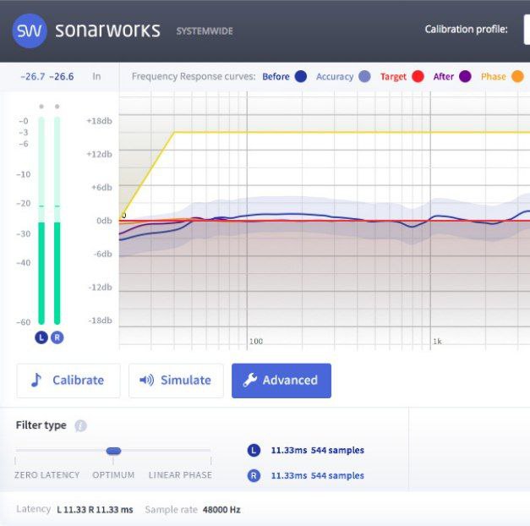
Task: Click the In label beside level readout
Action: click(96, 76)
